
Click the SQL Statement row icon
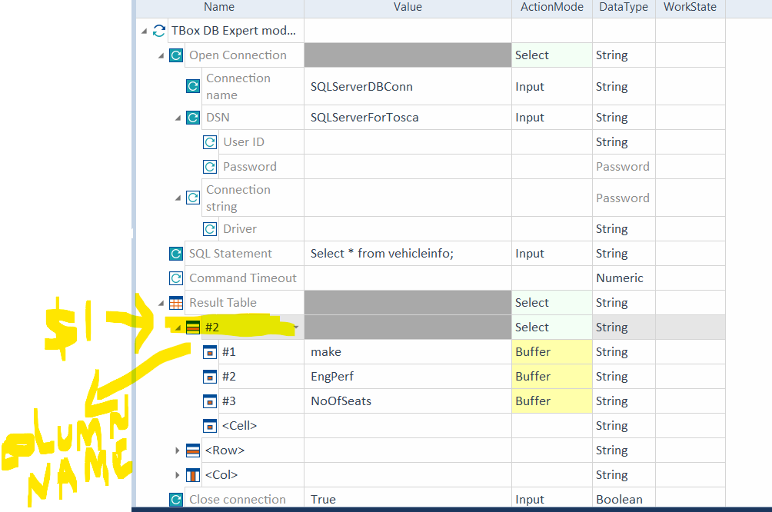click(x=176, y=254)
